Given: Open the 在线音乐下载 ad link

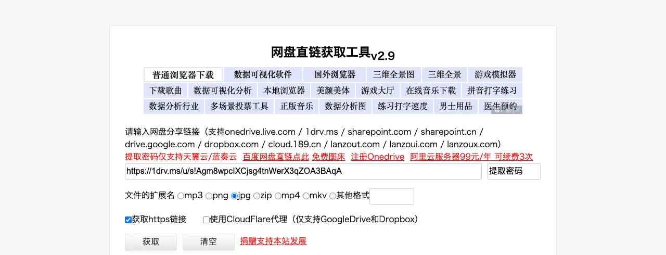Looking at the screenshot, I should tap(431, 91).
